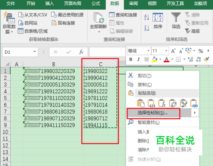Switch to the Insert (插入) tab

[x=49, y=3]
